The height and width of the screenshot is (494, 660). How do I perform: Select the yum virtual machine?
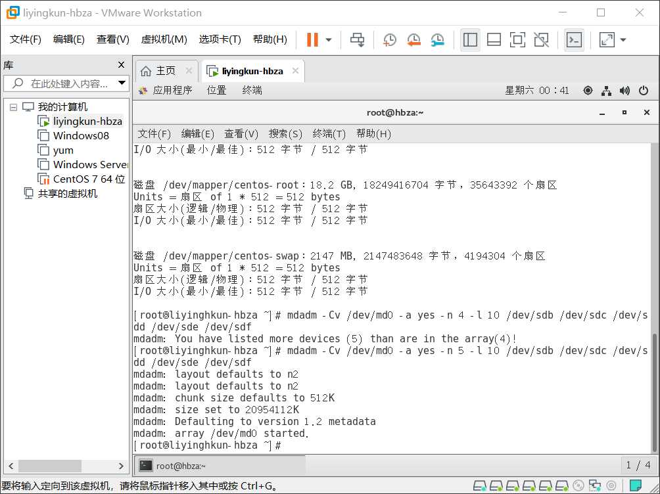[x=56, y=150]
